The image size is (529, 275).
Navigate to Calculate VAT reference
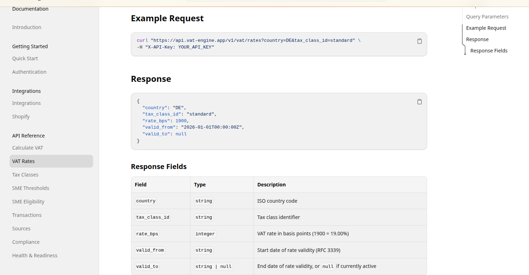coord(28,148)
